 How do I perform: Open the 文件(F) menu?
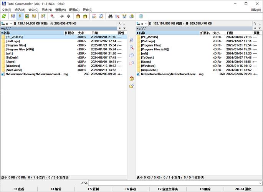[x=7, y=10]
